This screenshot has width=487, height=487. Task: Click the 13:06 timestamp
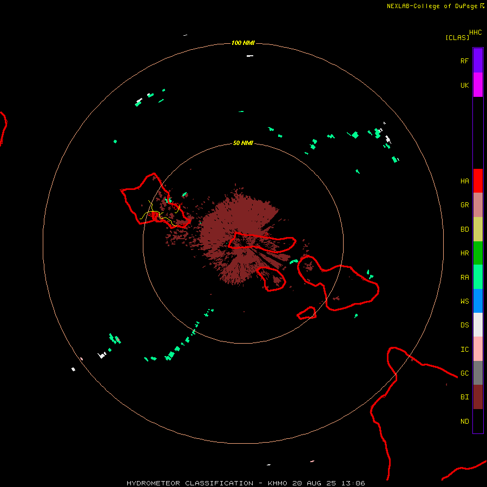tap(353, 483)
